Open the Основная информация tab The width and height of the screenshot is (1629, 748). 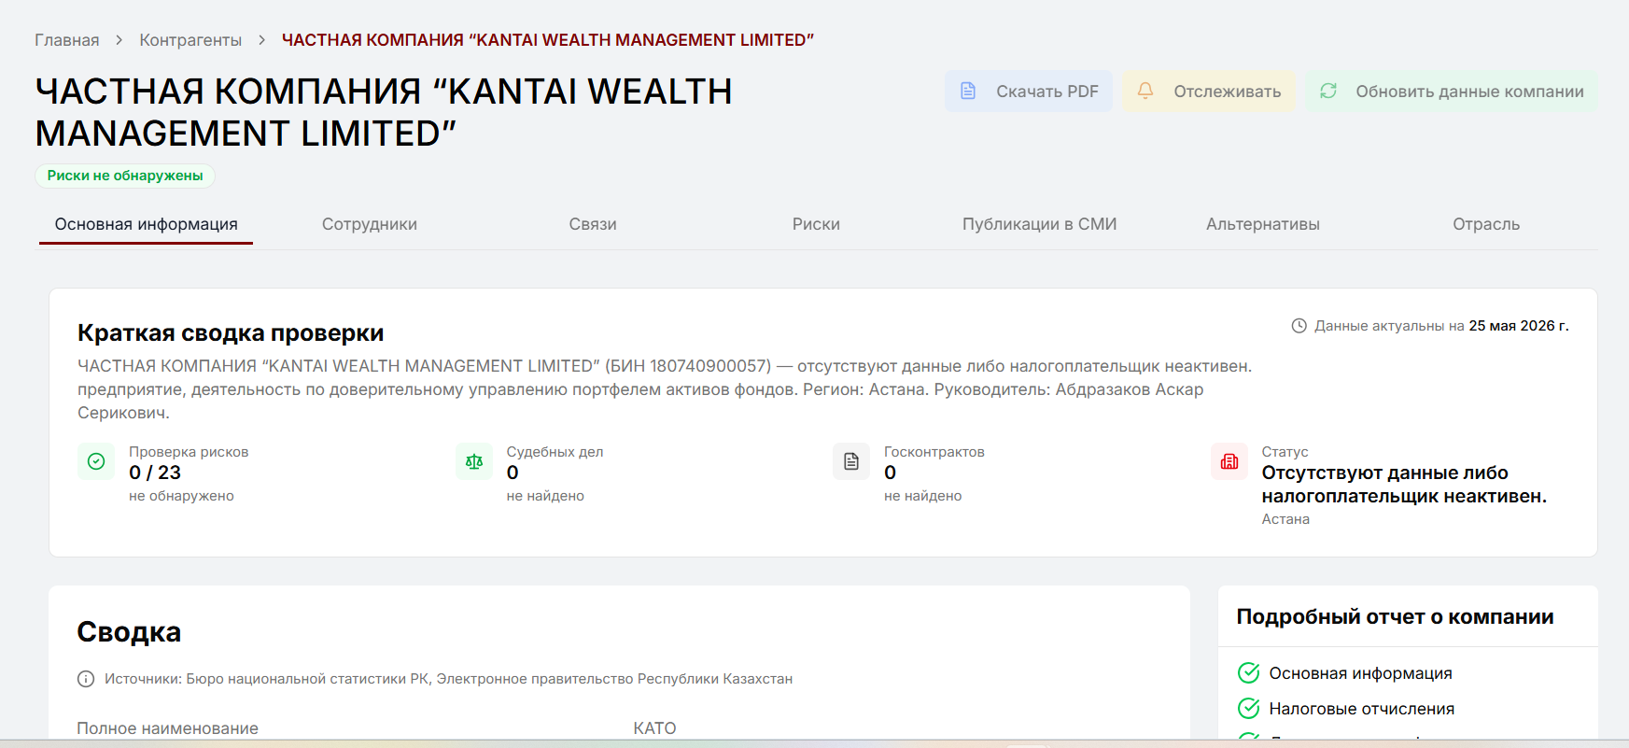tap(147, 224)
